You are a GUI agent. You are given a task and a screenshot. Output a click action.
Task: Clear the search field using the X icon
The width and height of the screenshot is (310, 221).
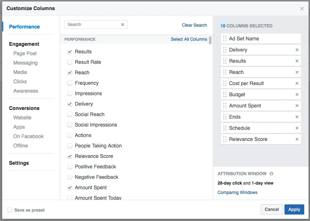point(123,25)
